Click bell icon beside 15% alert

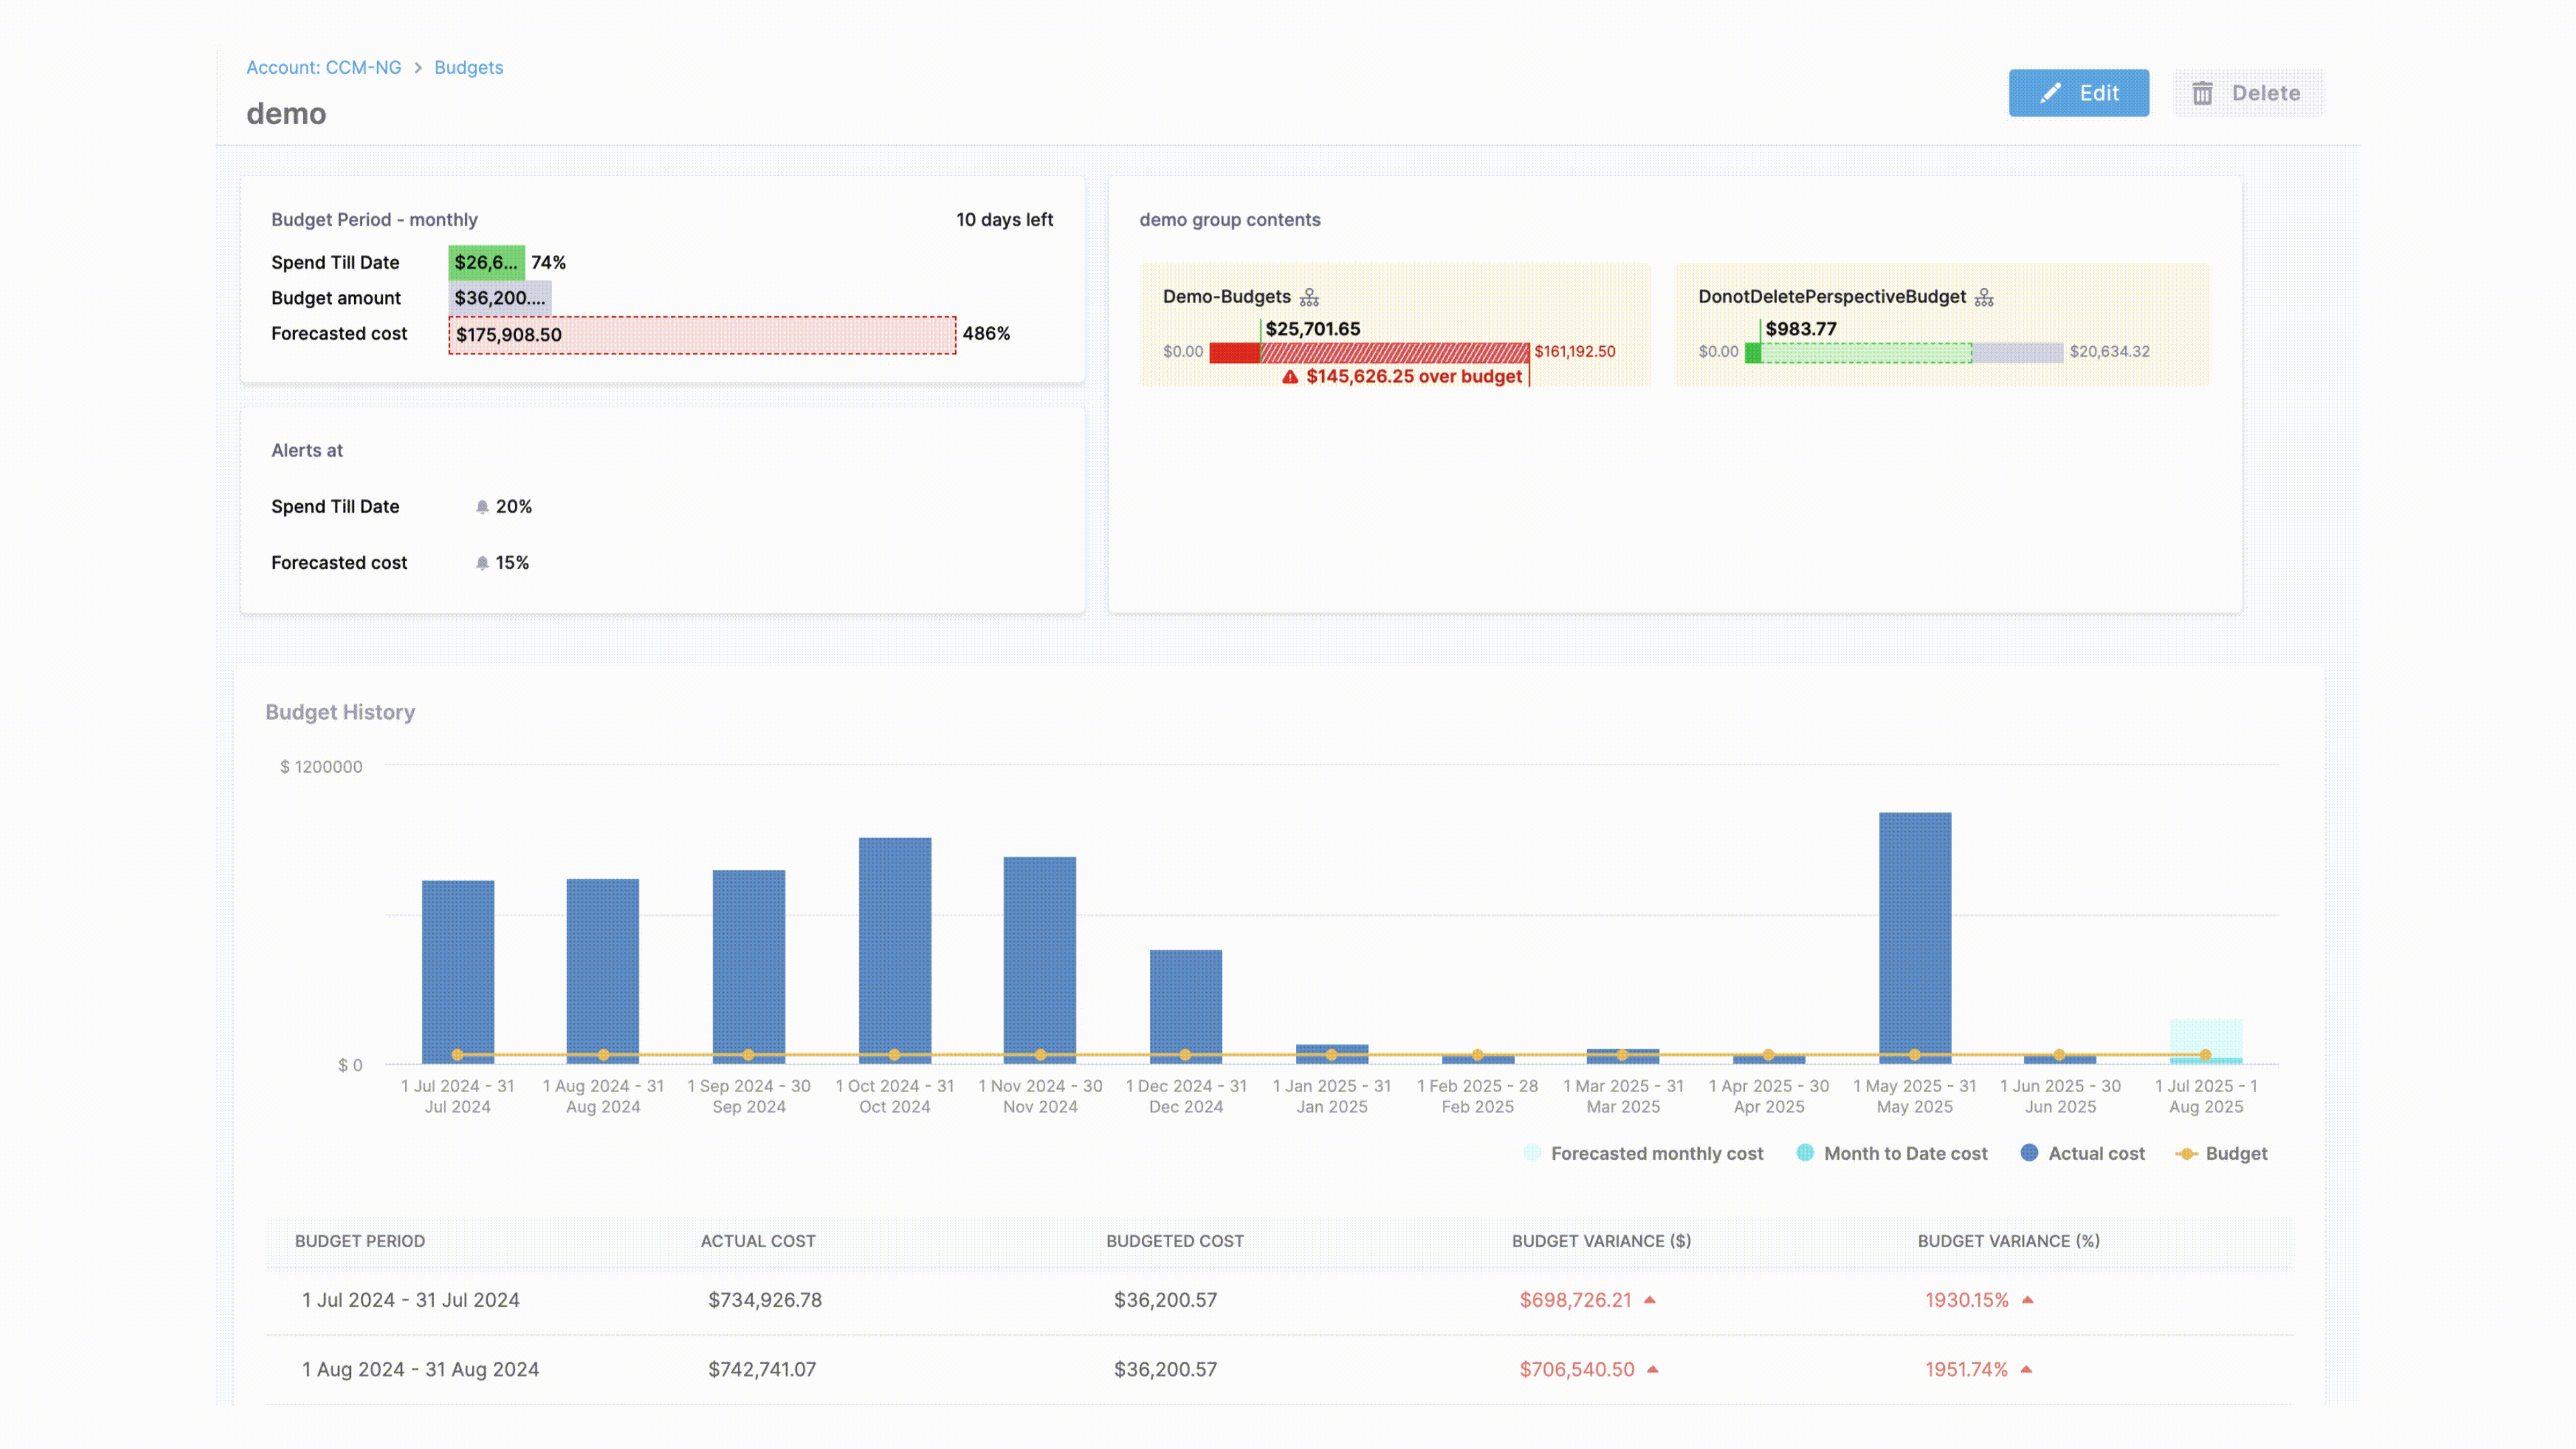tap(482, 563)
